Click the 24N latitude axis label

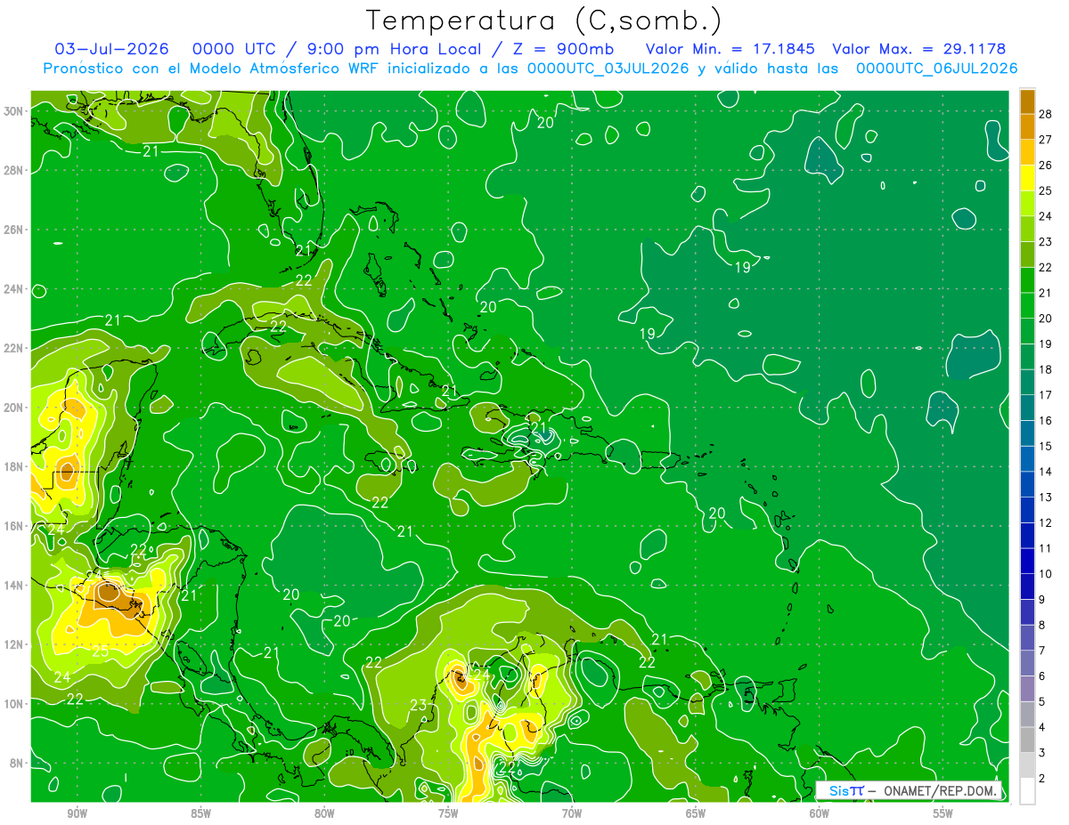point(12,289)
